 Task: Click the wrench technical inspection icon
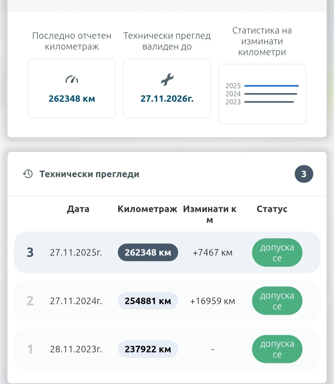pyautogui.click(x=167, y=80)
